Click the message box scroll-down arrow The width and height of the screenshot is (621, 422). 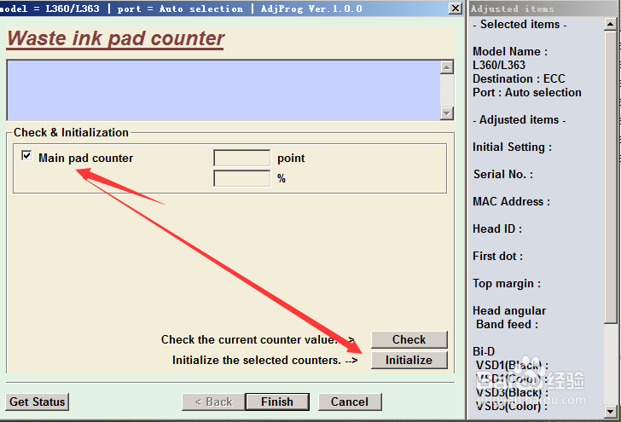point(447,113)
